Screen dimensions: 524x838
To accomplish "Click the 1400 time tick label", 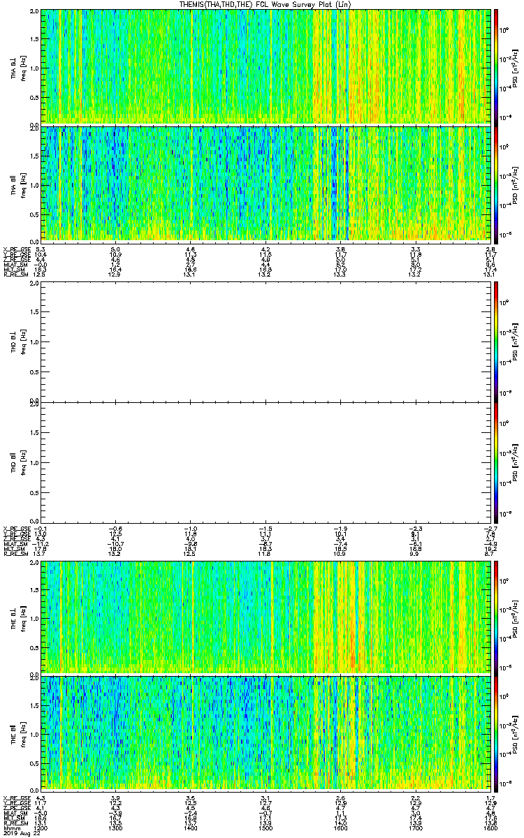I will tap(191, 828).
